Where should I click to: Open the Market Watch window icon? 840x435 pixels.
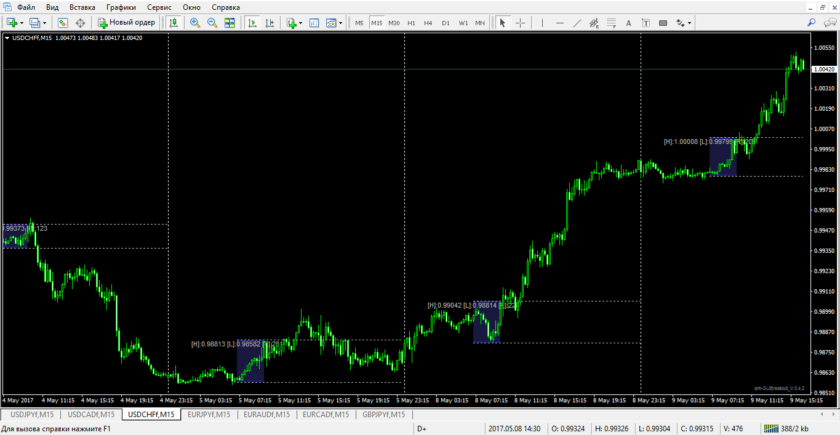pos(63,23)
